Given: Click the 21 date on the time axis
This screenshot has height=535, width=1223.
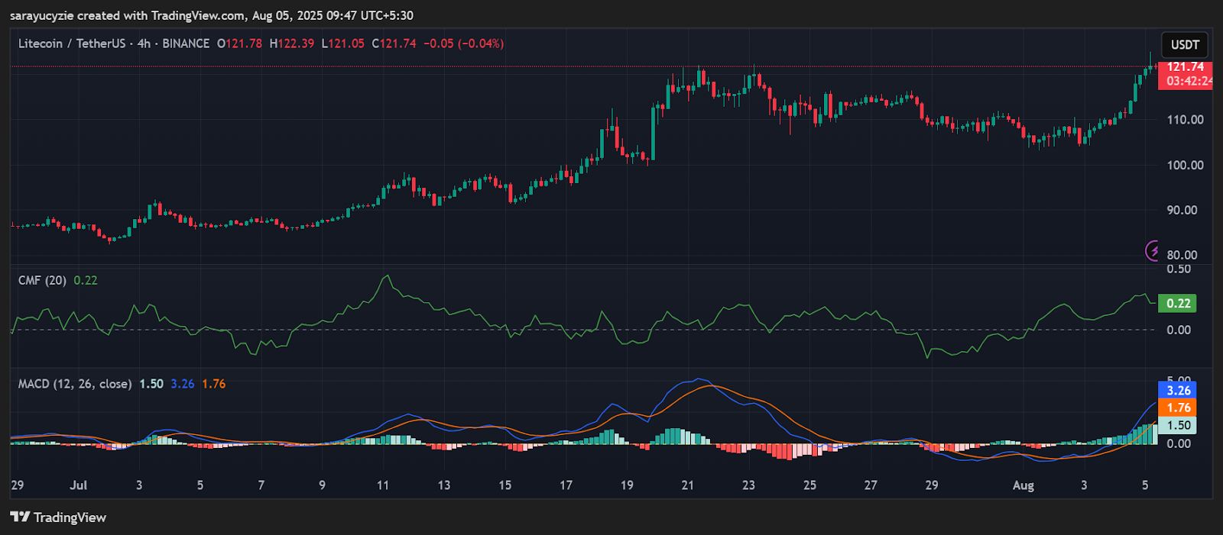Looking at the screenshot, I should pos(688,485).
